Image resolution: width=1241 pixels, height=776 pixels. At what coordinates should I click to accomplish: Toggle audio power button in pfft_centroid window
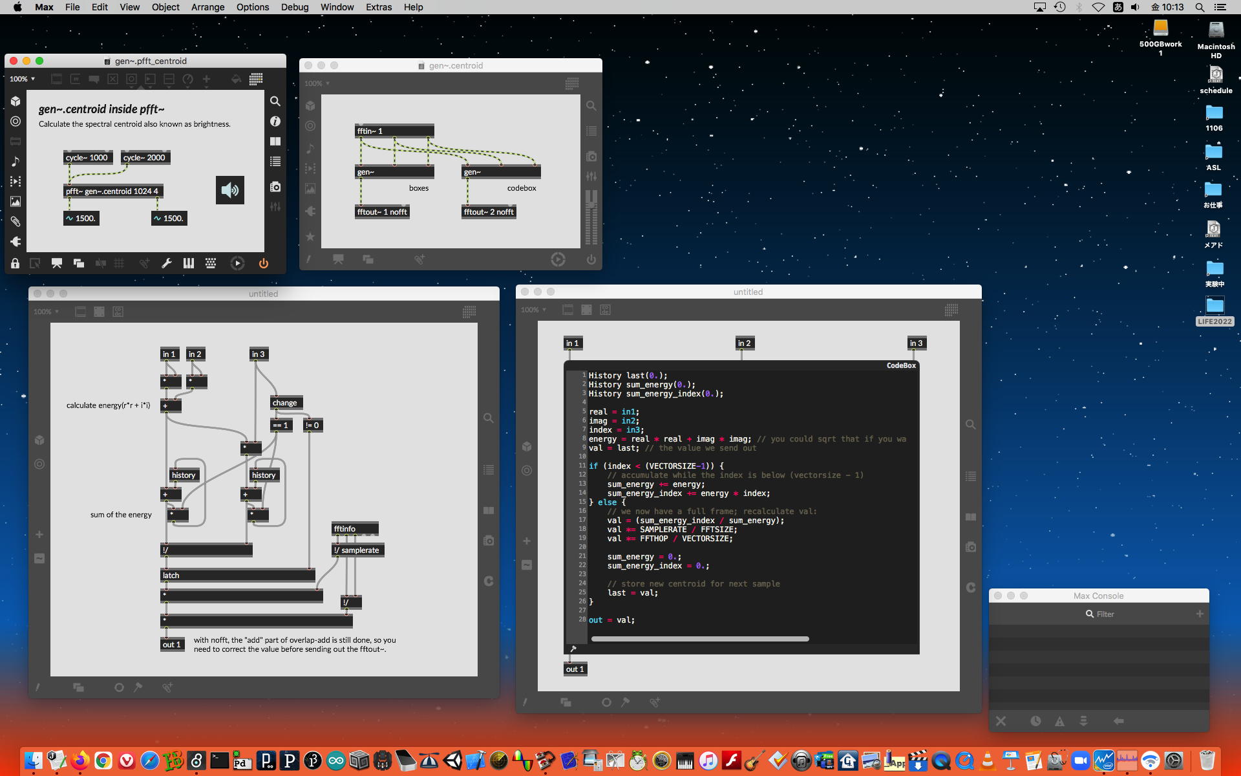point(263,263)
